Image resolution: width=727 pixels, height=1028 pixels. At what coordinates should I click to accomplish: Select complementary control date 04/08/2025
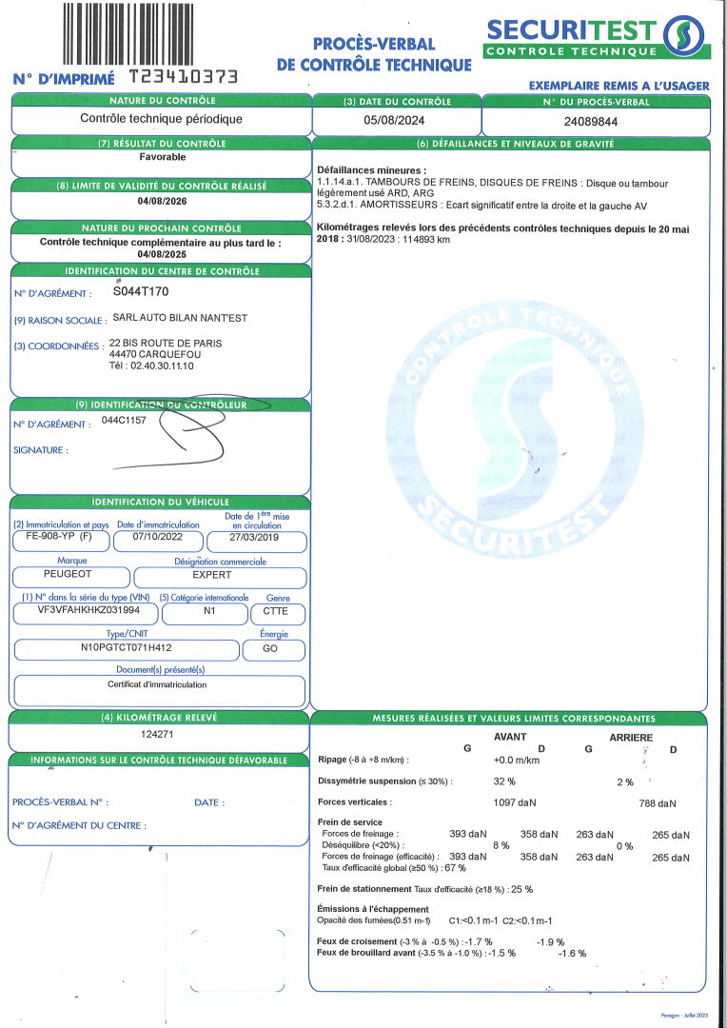pyautogui.click(x=162, y=254)
